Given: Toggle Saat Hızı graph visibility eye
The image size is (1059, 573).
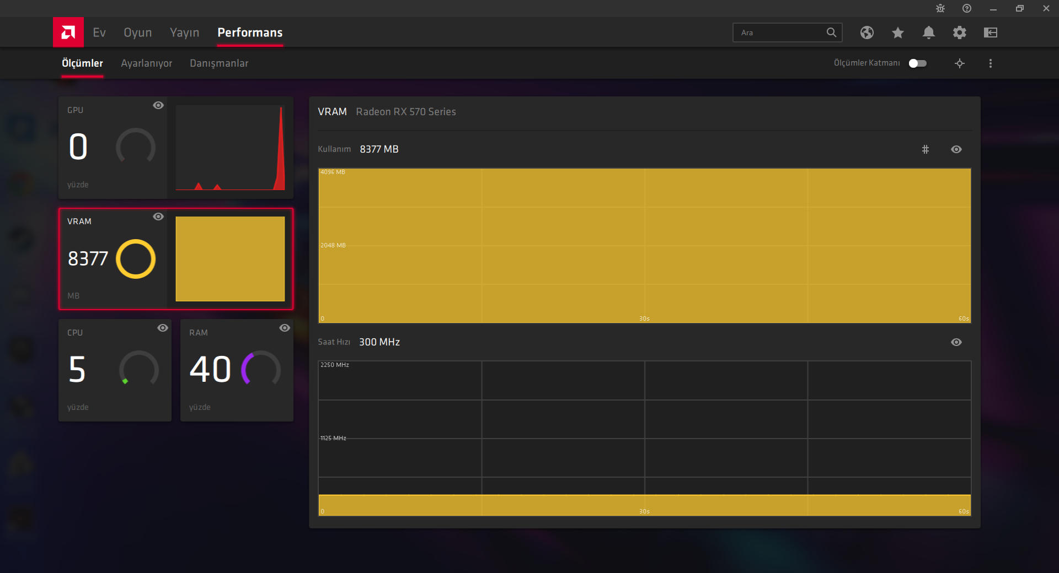Looking at the screenshot, I should pyautogui.click(x=956, y=342).
